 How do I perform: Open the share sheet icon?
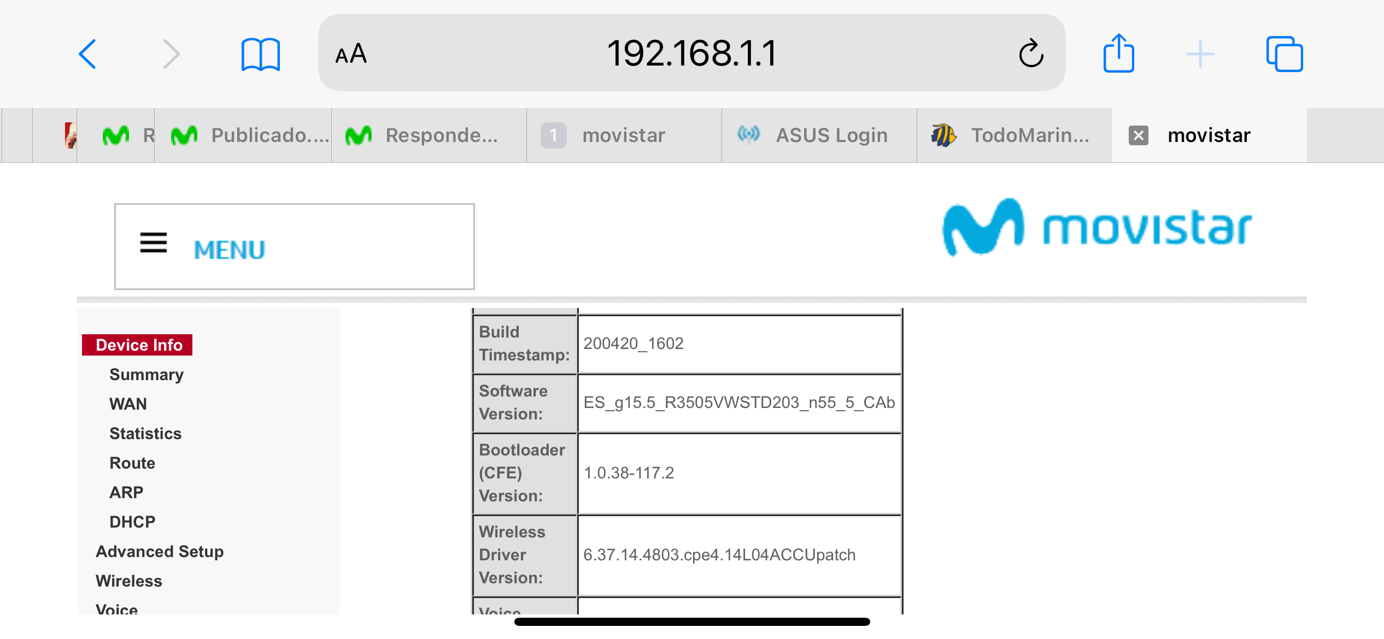coord(1118,54)
